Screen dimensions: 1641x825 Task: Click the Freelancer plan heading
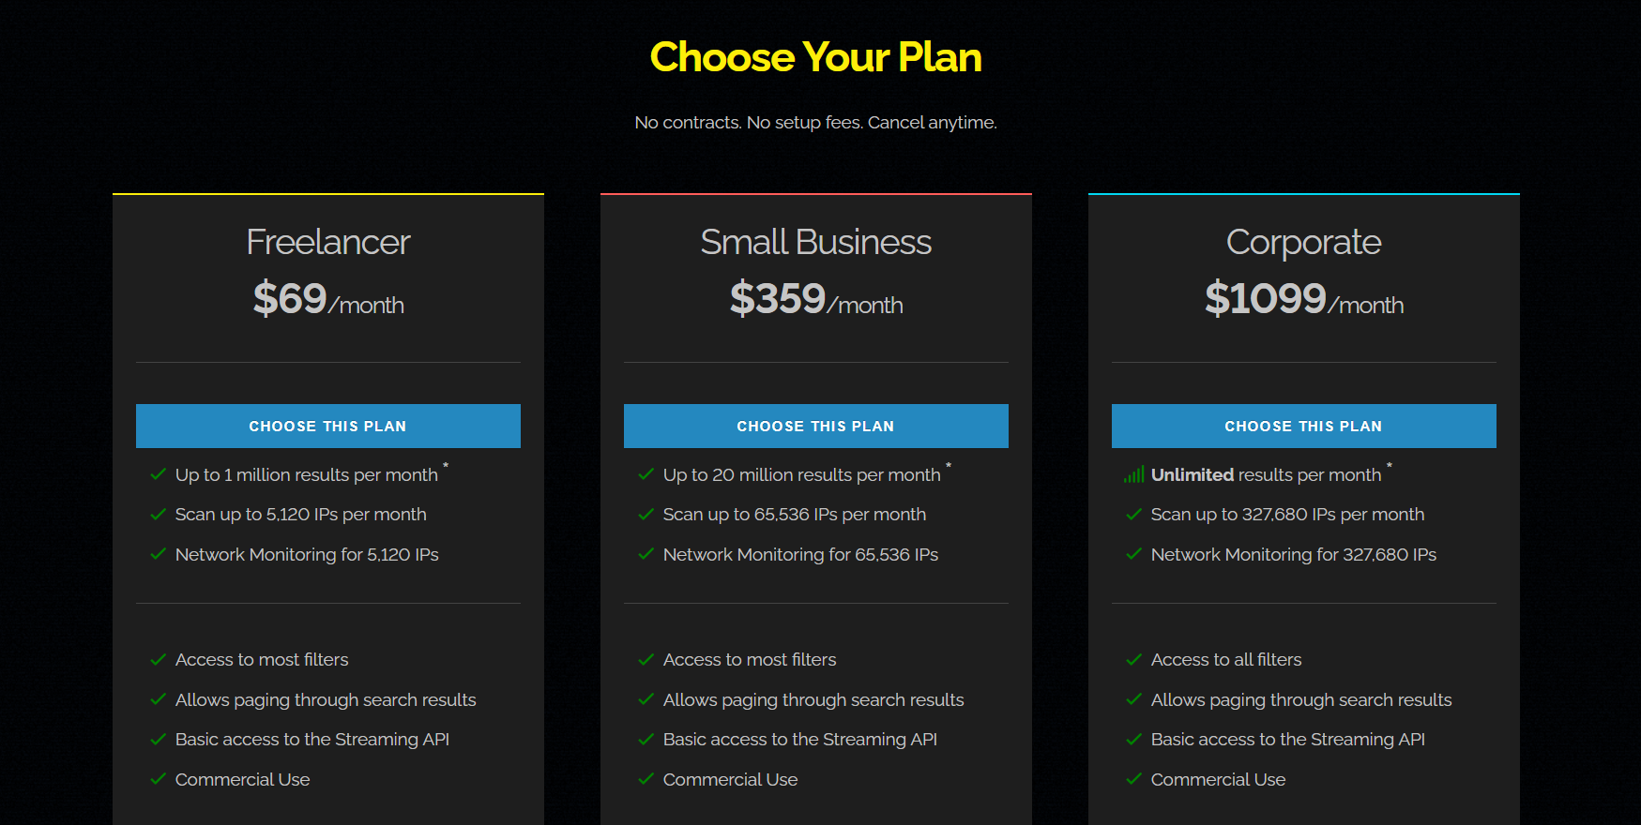[328, 242]
